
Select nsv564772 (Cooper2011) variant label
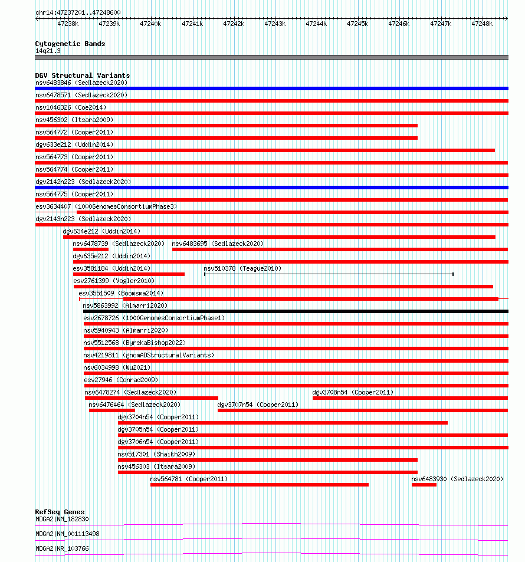[x=74, y=132]
